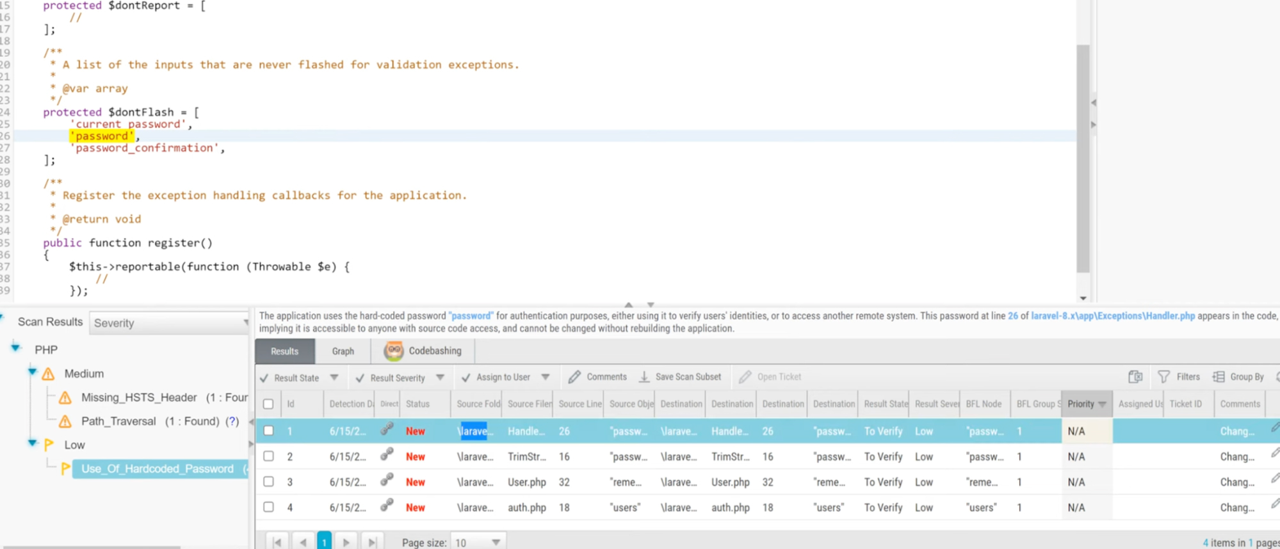Collapse the Low severity tree node
The image size is (1280, 549).
click(x=32, y=443)
